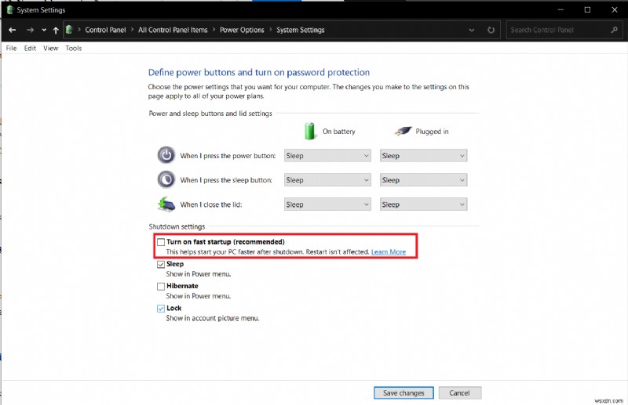Close the System Settings window
The height and width of the screenshot is (405, 628).
(615, 9)
